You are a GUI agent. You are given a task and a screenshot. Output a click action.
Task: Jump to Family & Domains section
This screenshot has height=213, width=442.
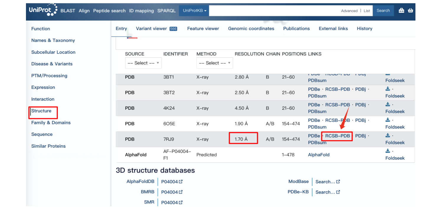pyautogui.click(x=51, y=123)
